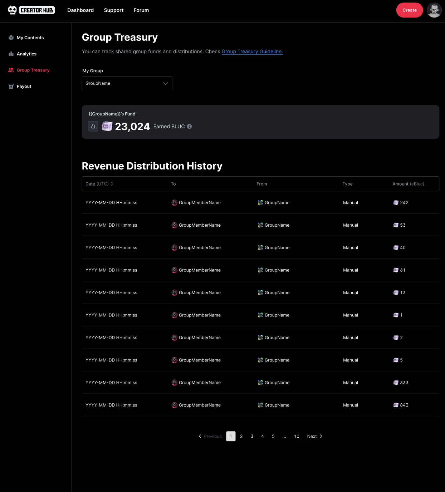The image size is (445, 492).
Task: Click the Analytics bar chart icon
Action: point(11,54)
